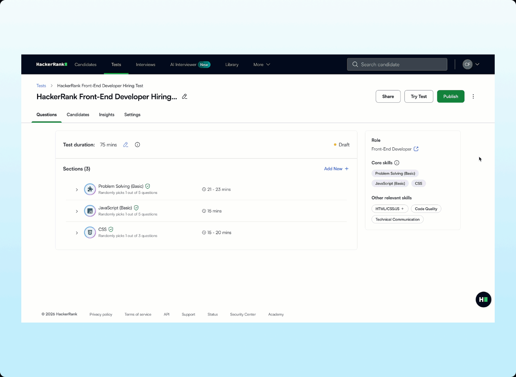Open API footer link
The width and height of the screenshot is (516, 377).
pyautogui.click(x=167, y=315)
